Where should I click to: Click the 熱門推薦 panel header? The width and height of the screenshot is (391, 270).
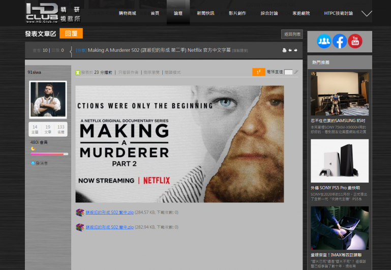340,63
